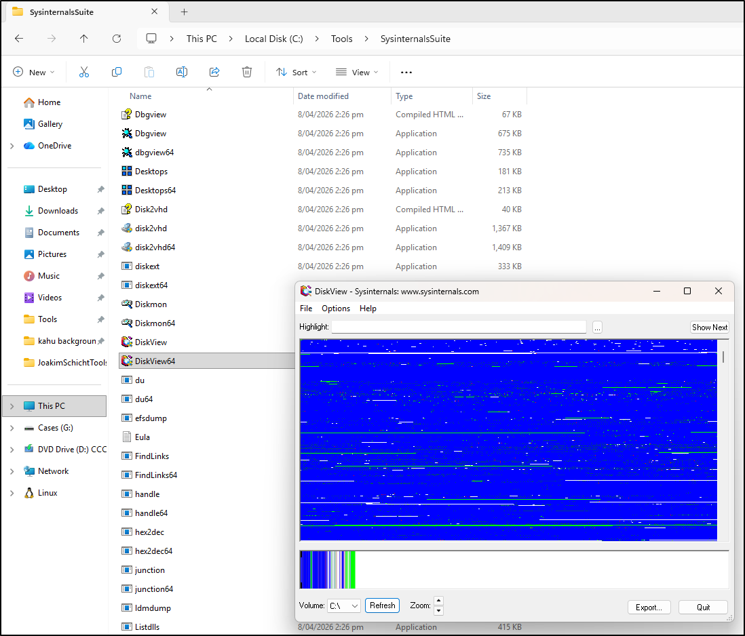Click the volume overview strip in DiskView
Image resolution: width=745 pixels, height=636 pixels.
(514, 570)
